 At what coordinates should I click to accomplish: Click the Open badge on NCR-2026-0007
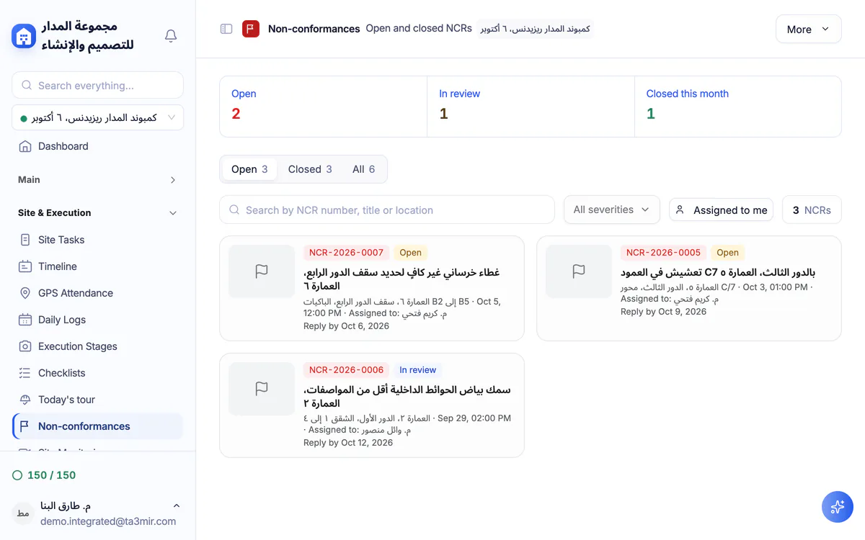[x=411, y=253]
